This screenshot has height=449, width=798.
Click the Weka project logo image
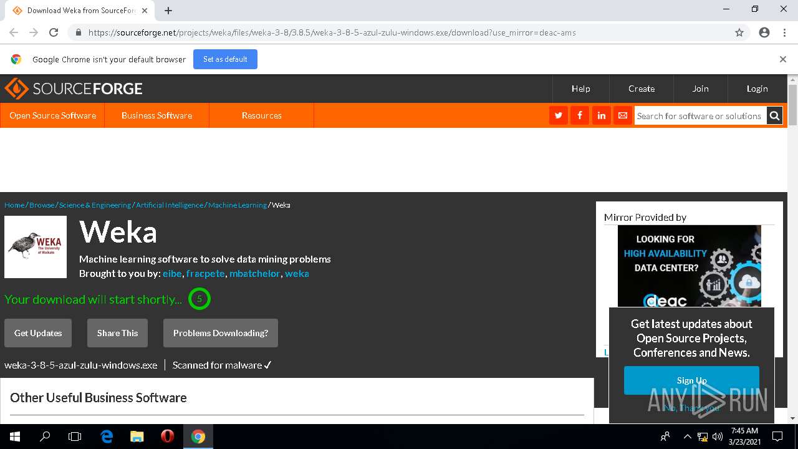(x=36, y=247)
